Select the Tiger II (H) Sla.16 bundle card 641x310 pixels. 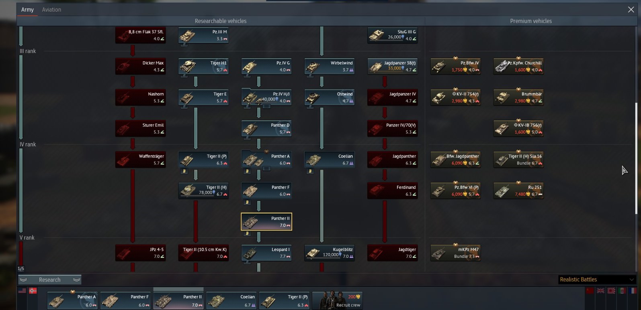[x=518, y=160]
